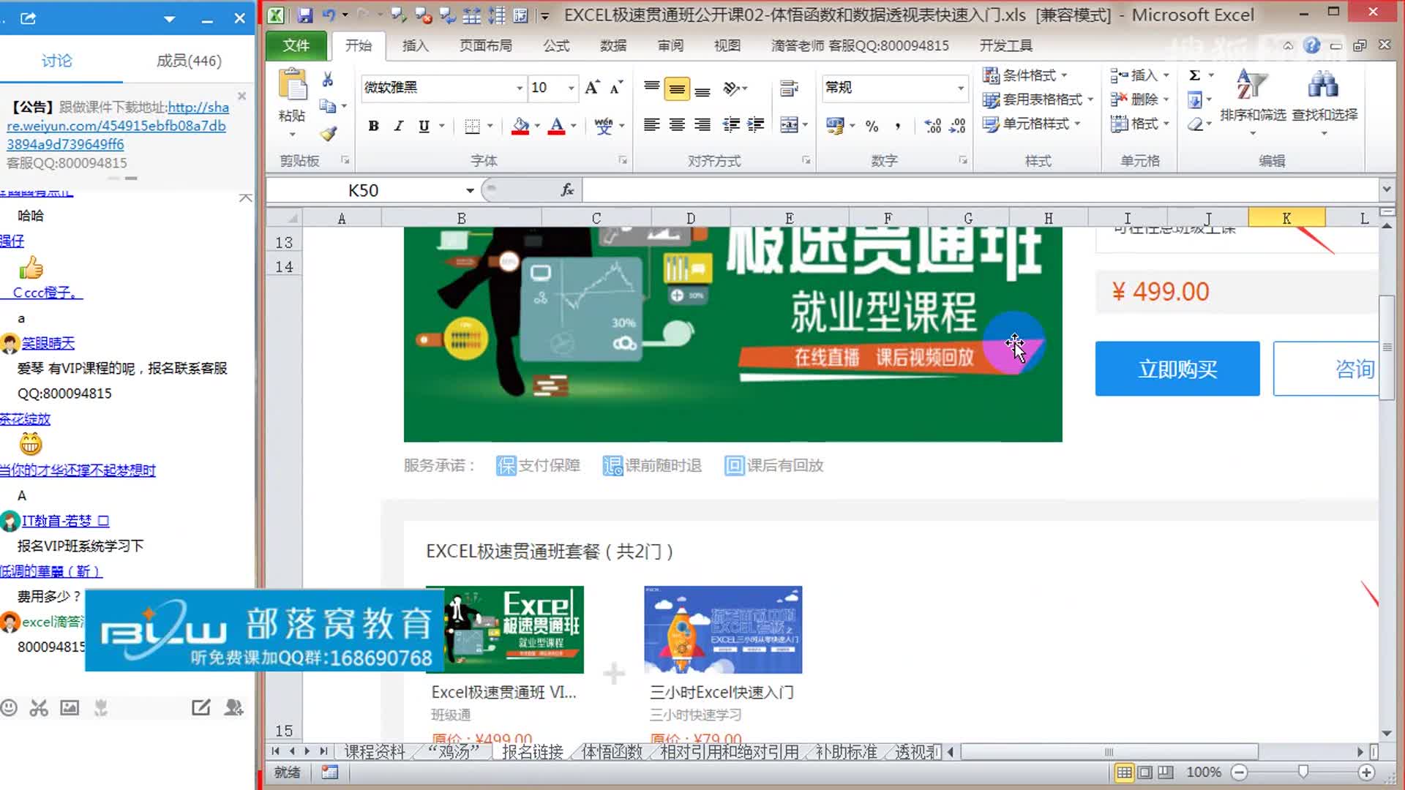
Task: Click Wrap Text icon
Action: click(789, 89)
